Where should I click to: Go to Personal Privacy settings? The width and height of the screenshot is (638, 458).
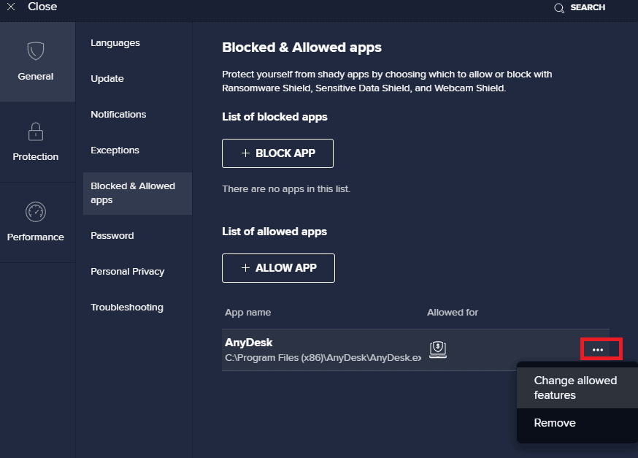click(127, 272)
